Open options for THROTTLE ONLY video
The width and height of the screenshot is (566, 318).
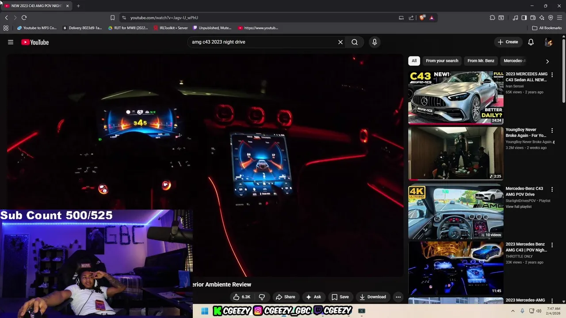(x=552, y=245)
